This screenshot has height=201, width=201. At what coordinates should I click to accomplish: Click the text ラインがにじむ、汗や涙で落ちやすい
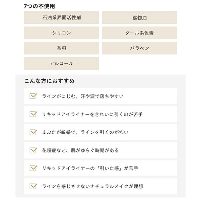click(83, 96)
